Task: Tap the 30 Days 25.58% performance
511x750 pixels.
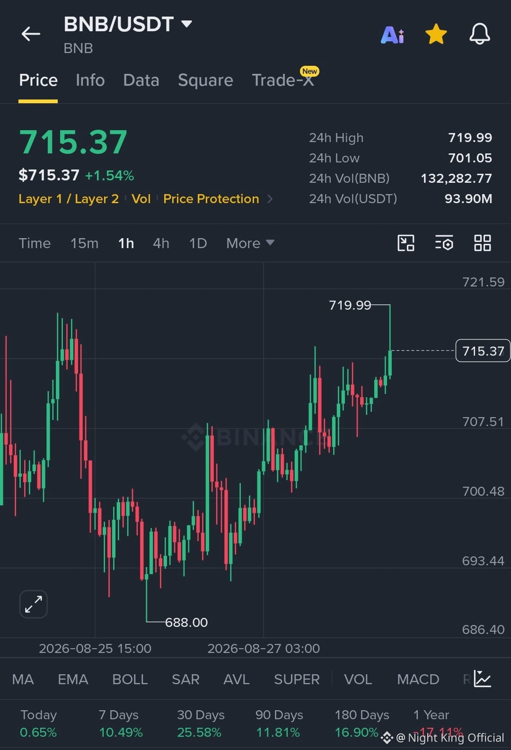Action: pyautogui.click(x=200, y=723)
